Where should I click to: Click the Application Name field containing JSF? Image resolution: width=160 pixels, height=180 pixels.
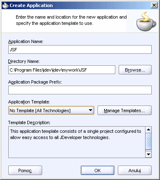[x=80, y=50]
